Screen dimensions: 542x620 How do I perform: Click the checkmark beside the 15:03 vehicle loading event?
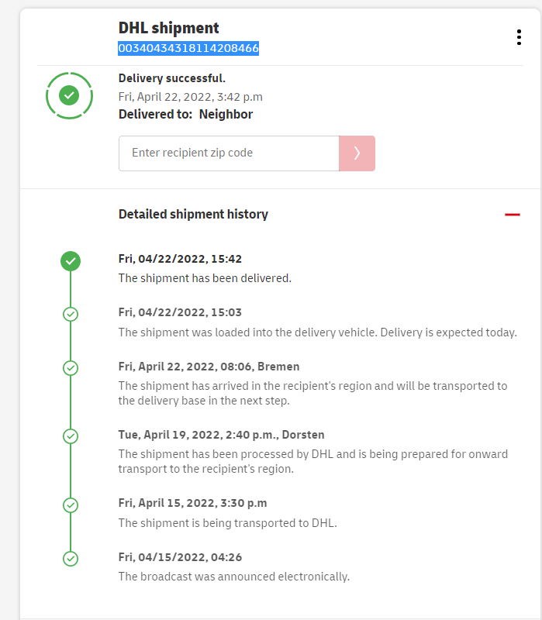pos(71,314)
